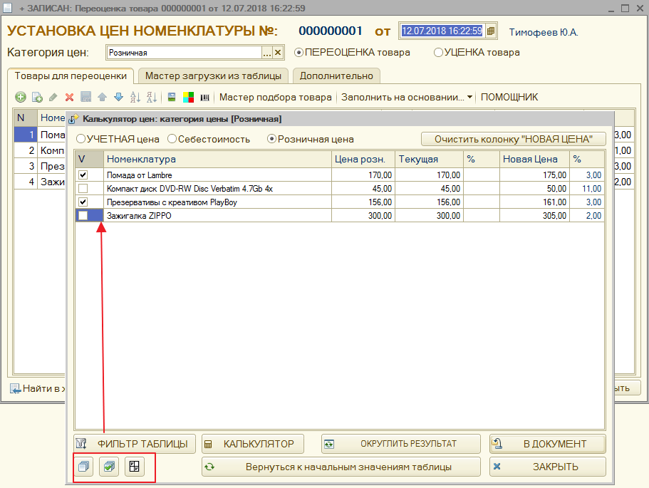
Task: Click the Категория цен input with Розничная
Action: tap(185, 53)
